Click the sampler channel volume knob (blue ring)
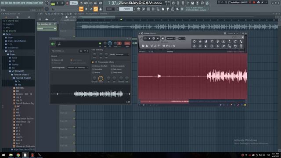Image resolution: width=281 pixels, height=158 pixels. point(110,43)
